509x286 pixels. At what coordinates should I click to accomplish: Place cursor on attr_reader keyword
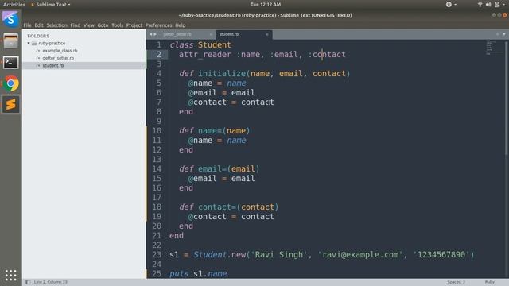tap(205, 55)
